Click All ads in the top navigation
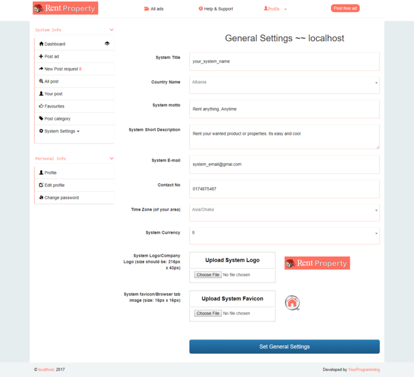This screenshot has height=377, width=414. [x=154, y=9]
